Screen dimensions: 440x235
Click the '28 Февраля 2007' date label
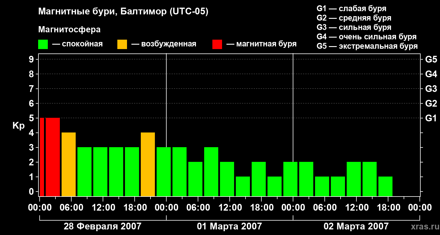pos(102,226)
